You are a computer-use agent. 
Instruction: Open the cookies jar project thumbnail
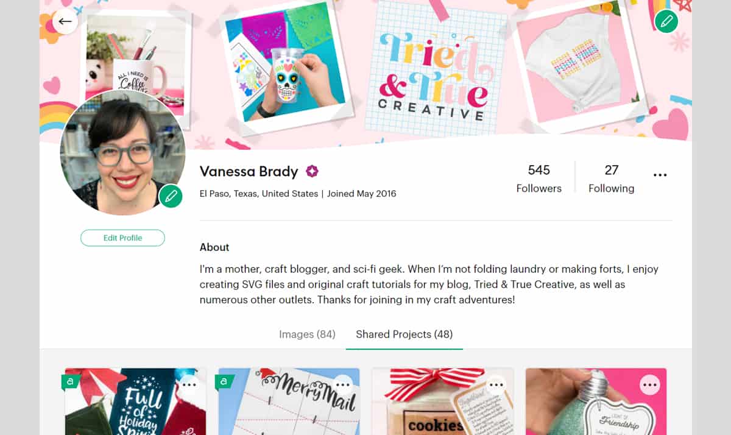pyautogui.click(x=442, y=401)
